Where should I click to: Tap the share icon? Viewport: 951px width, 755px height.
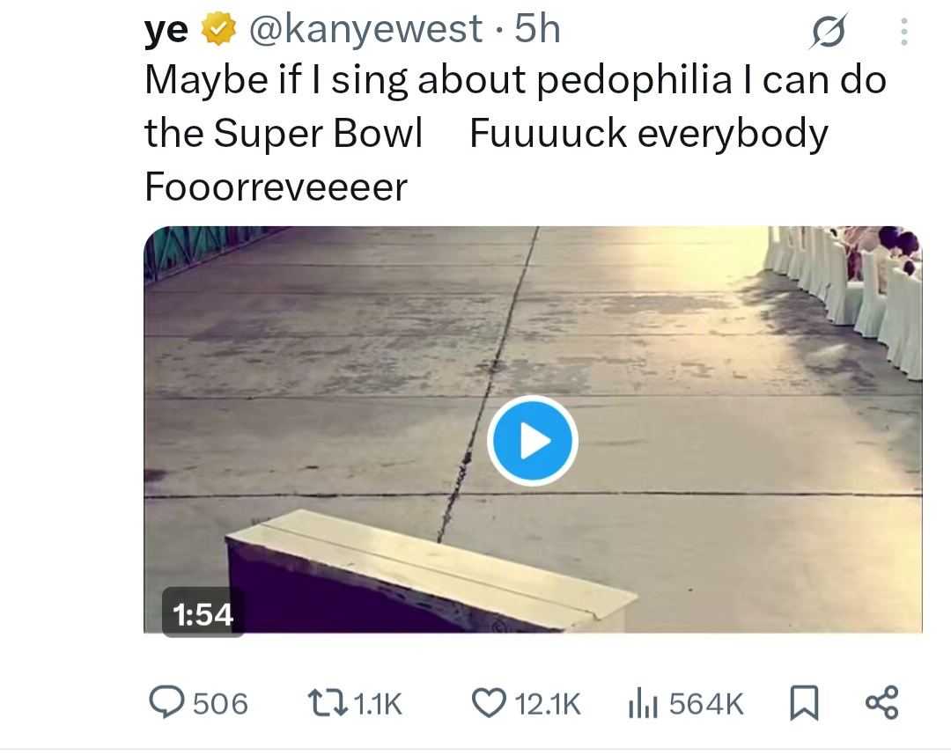coord(881,702)
